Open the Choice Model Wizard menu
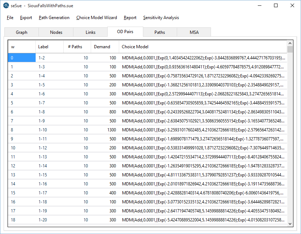Viewport: 301px width, 234px height. pos(96,18)
